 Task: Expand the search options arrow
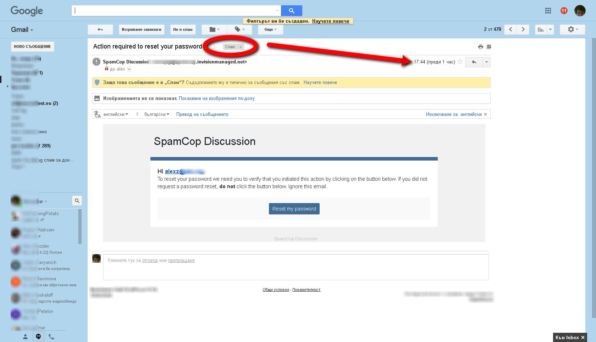tap(277, 11)
